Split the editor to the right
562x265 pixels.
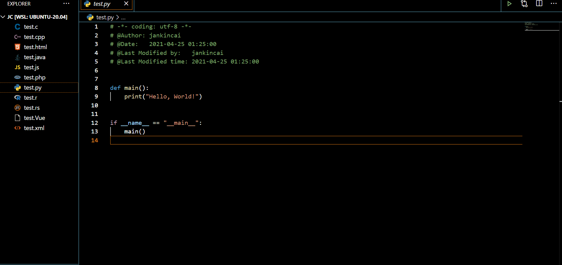pos(539,4)
